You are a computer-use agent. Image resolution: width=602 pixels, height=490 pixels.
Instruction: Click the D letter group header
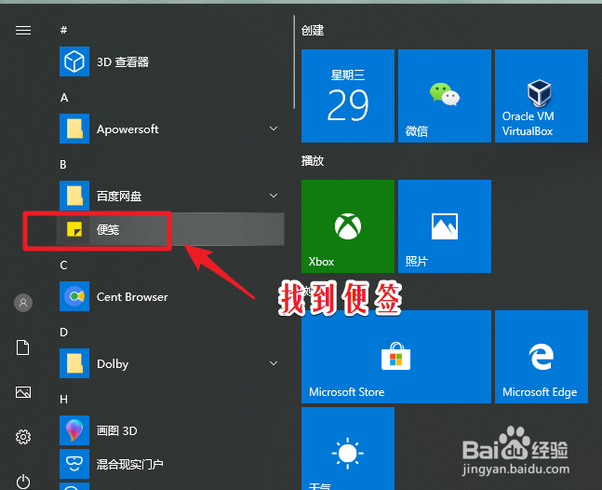63,332
